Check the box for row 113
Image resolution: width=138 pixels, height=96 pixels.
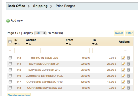pos(10,58)
